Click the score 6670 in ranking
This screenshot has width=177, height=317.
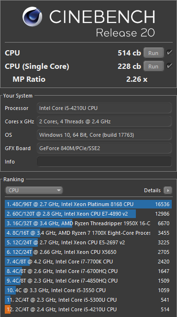[164, 223]
